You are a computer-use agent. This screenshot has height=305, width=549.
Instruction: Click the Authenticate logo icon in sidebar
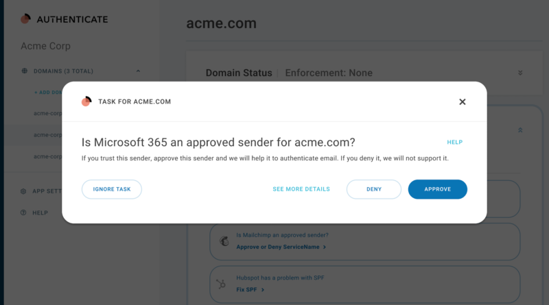[25, 19]
